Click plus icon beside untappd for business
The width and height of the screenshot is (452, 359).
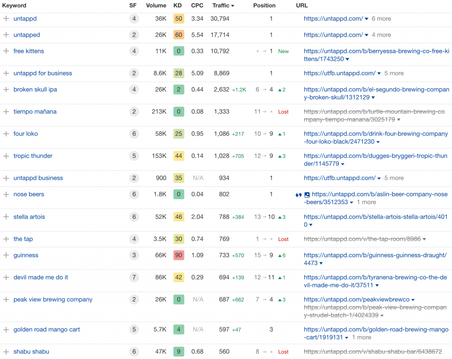coord(6,73)
